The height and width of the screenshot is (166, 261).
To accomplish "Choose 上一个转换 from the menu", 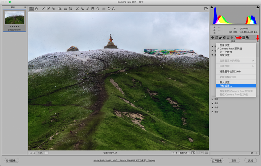I will coord(236,52).
